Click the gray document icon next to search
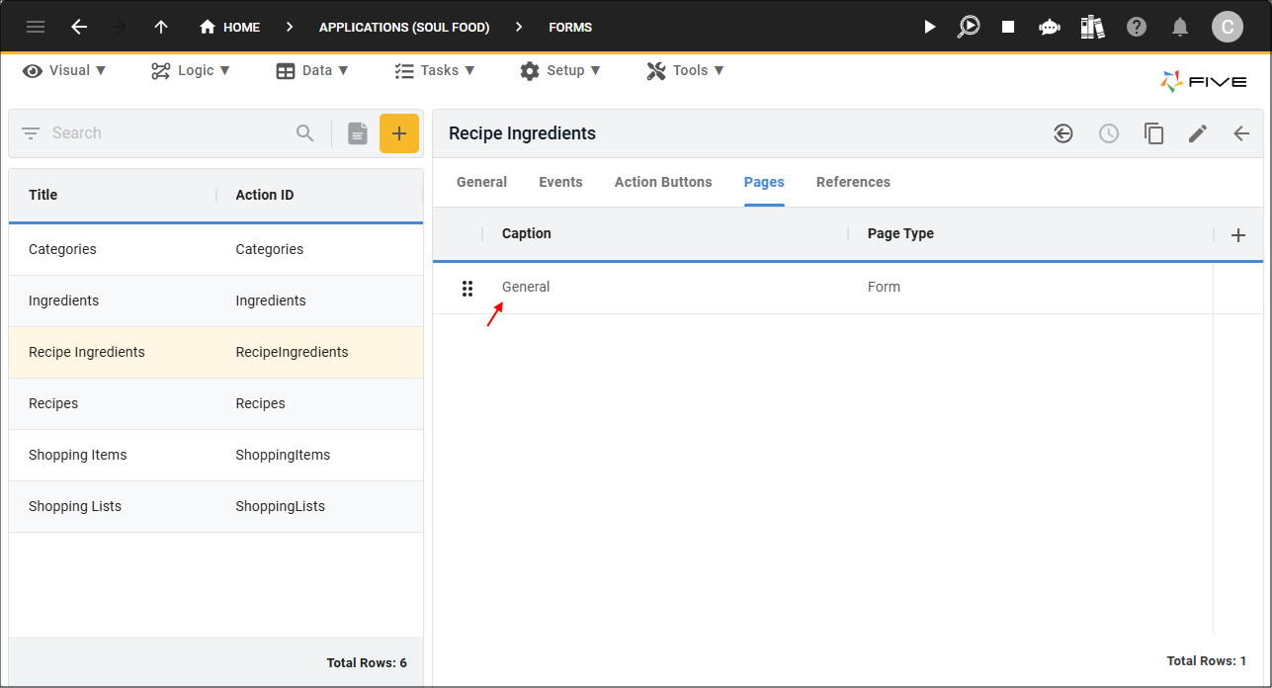This screenshot has width=1272, height=688. [358, 133]
